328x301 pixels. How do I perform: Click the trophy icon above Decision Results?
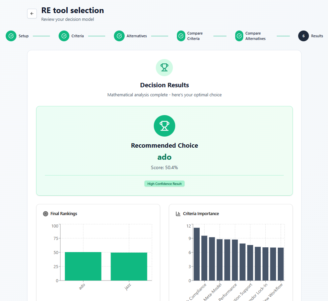164,67
